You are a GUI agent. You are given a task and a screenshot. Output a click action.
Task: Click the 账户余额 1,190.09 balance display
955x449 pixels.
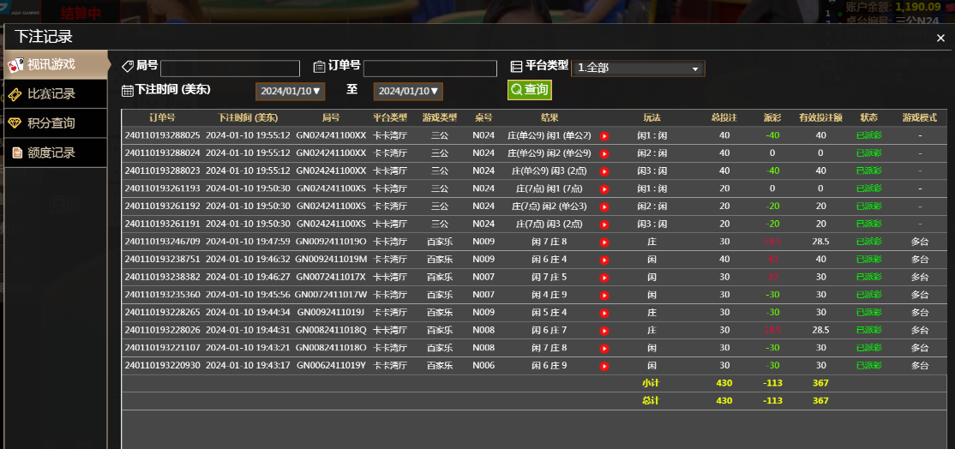tap(893, 8)
